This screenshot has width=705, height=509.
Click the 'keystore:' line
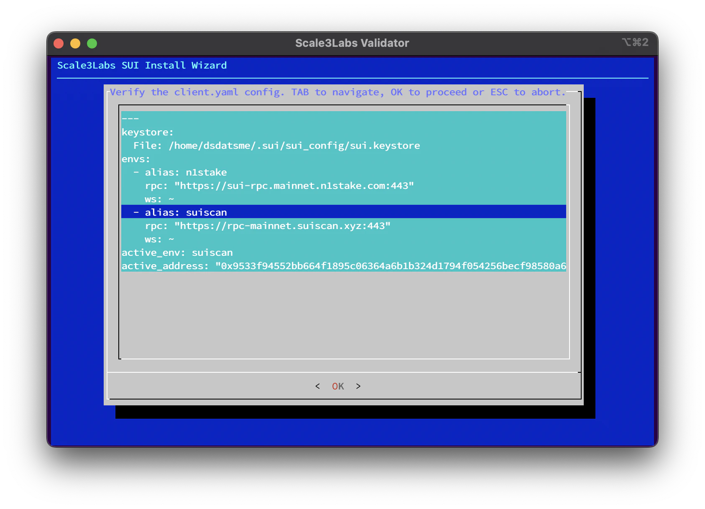coord(344,131)
